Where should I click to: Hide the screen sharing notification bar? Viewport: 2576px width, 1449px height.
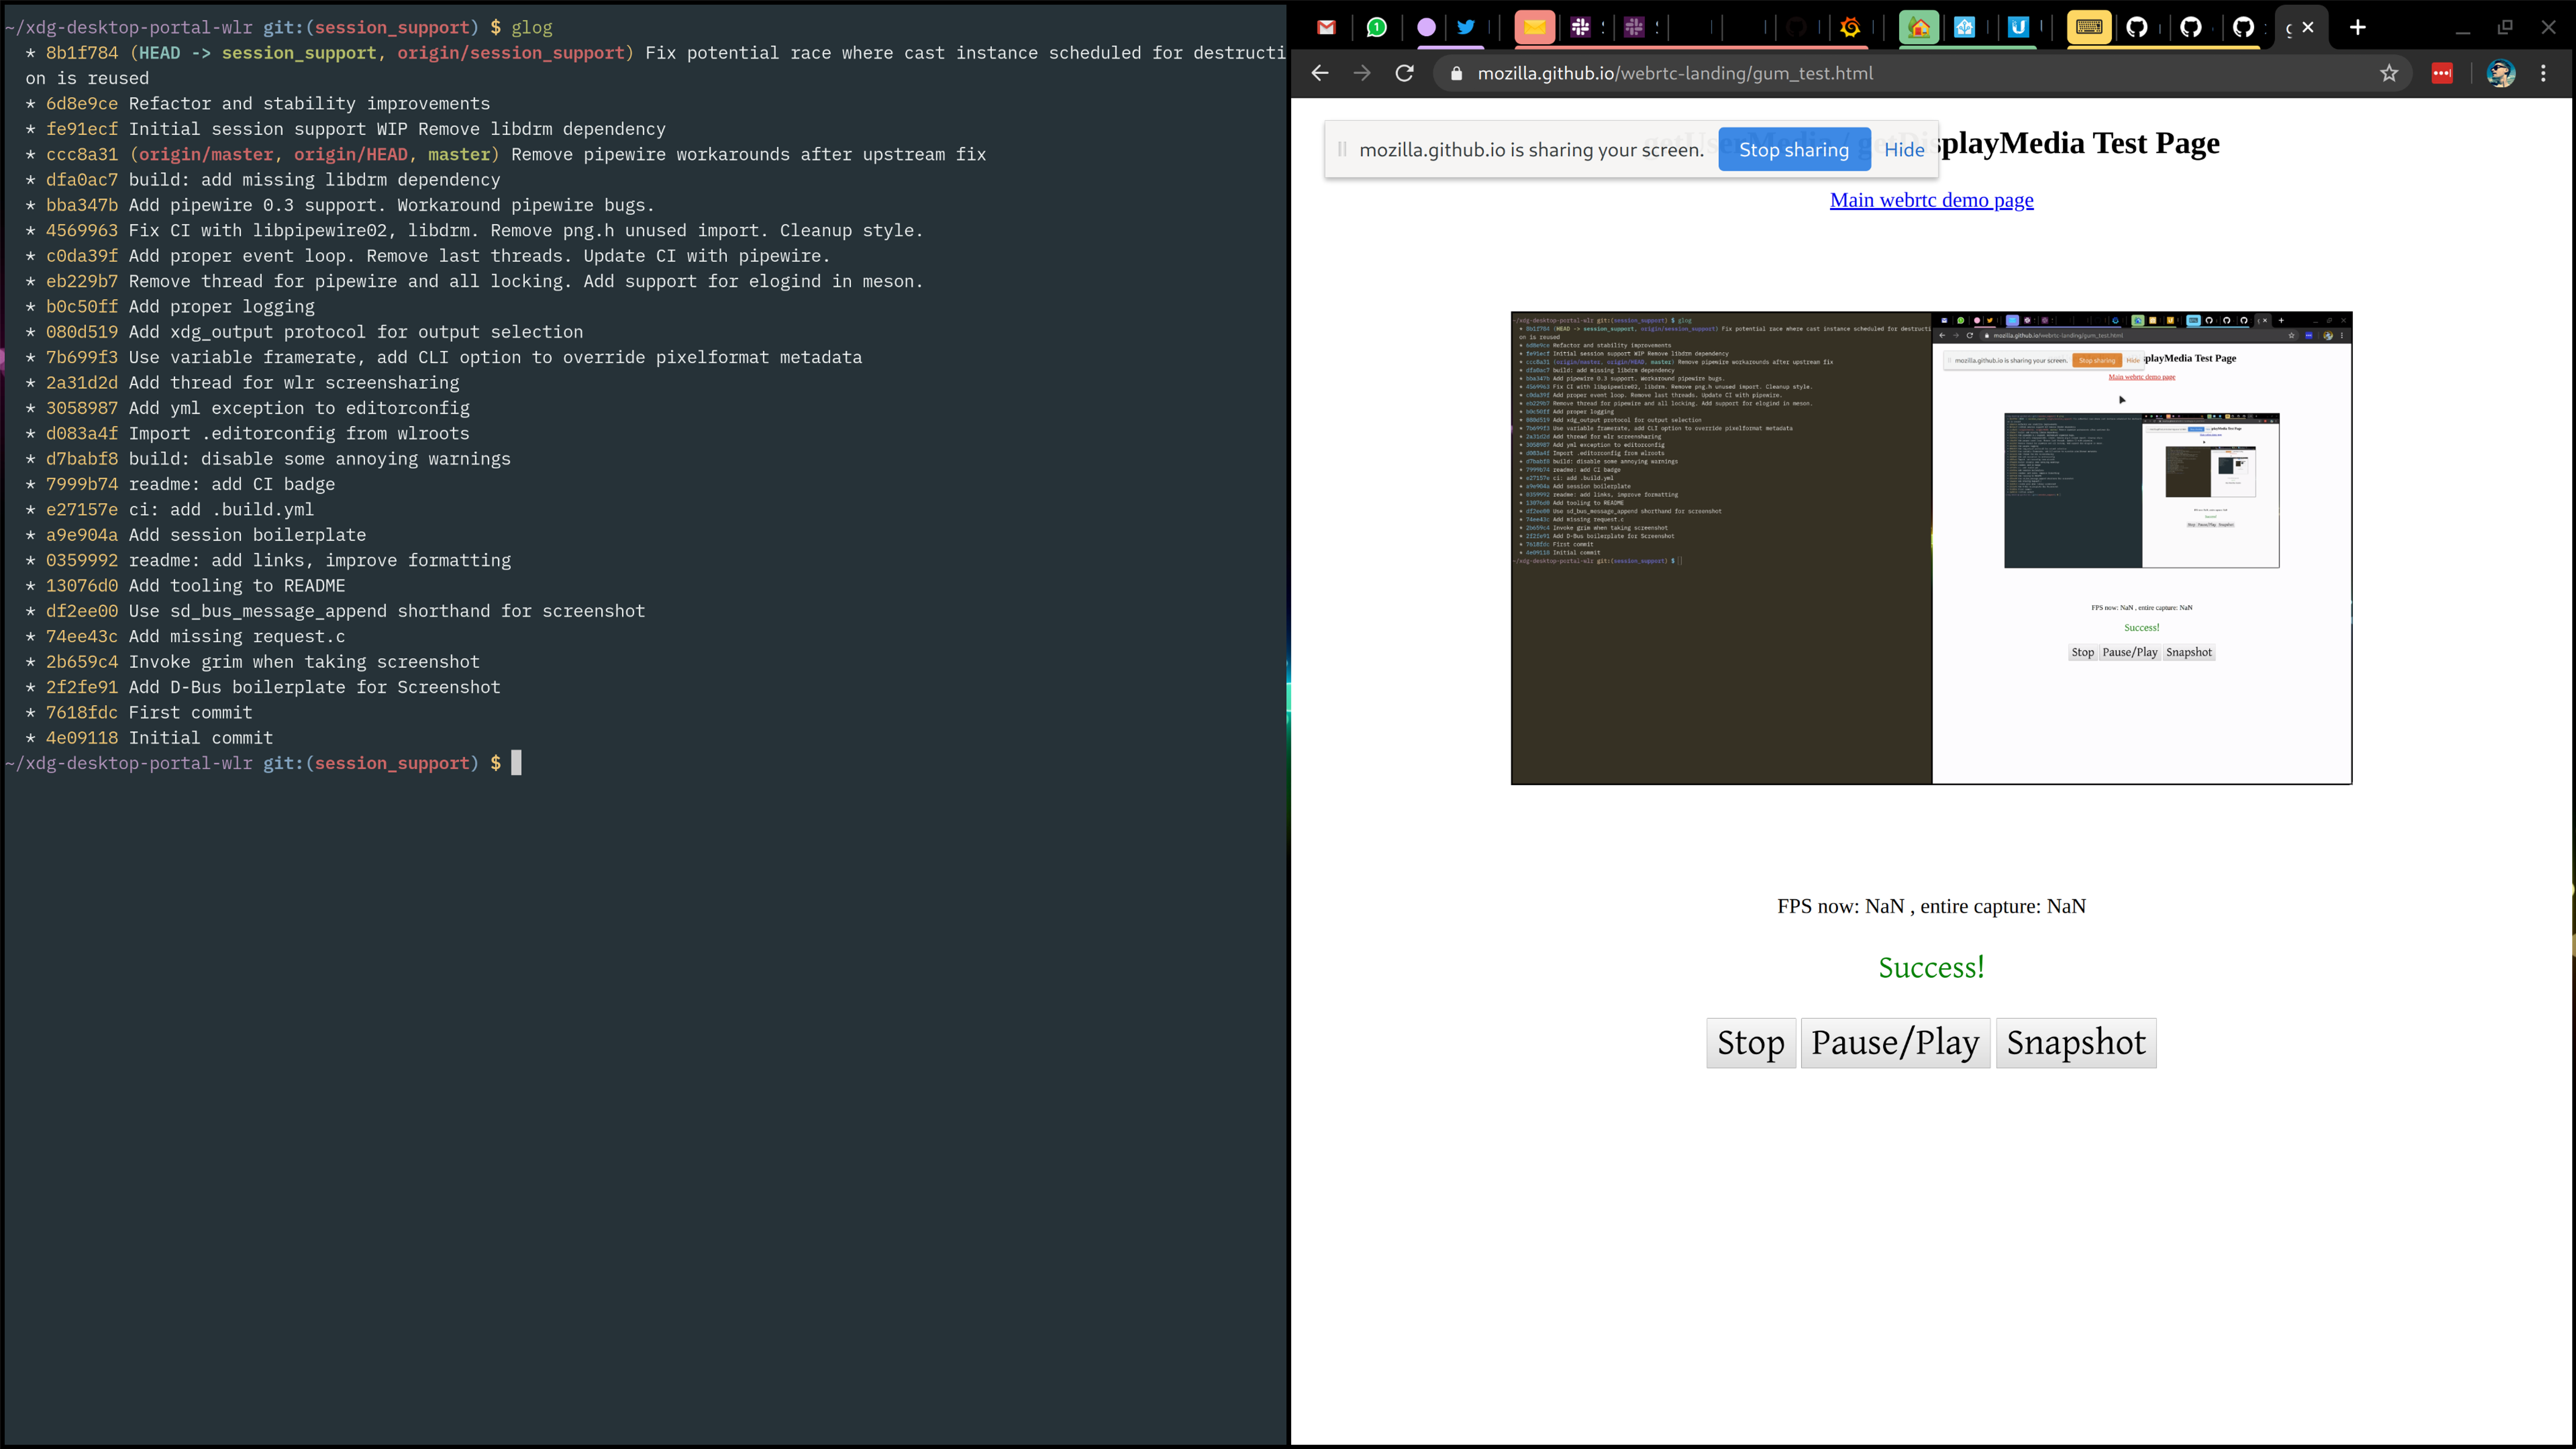coord(1904,150)
